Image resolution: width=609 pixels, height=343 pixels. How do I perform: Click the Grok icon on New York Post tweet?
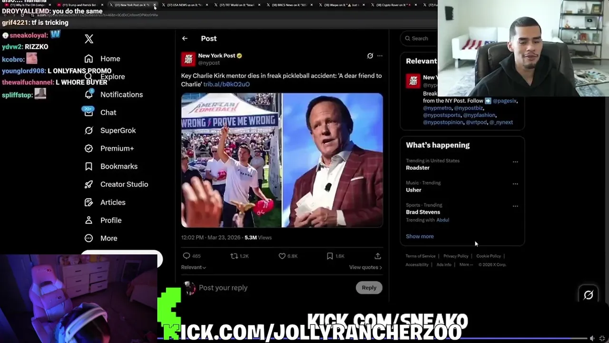370,56
